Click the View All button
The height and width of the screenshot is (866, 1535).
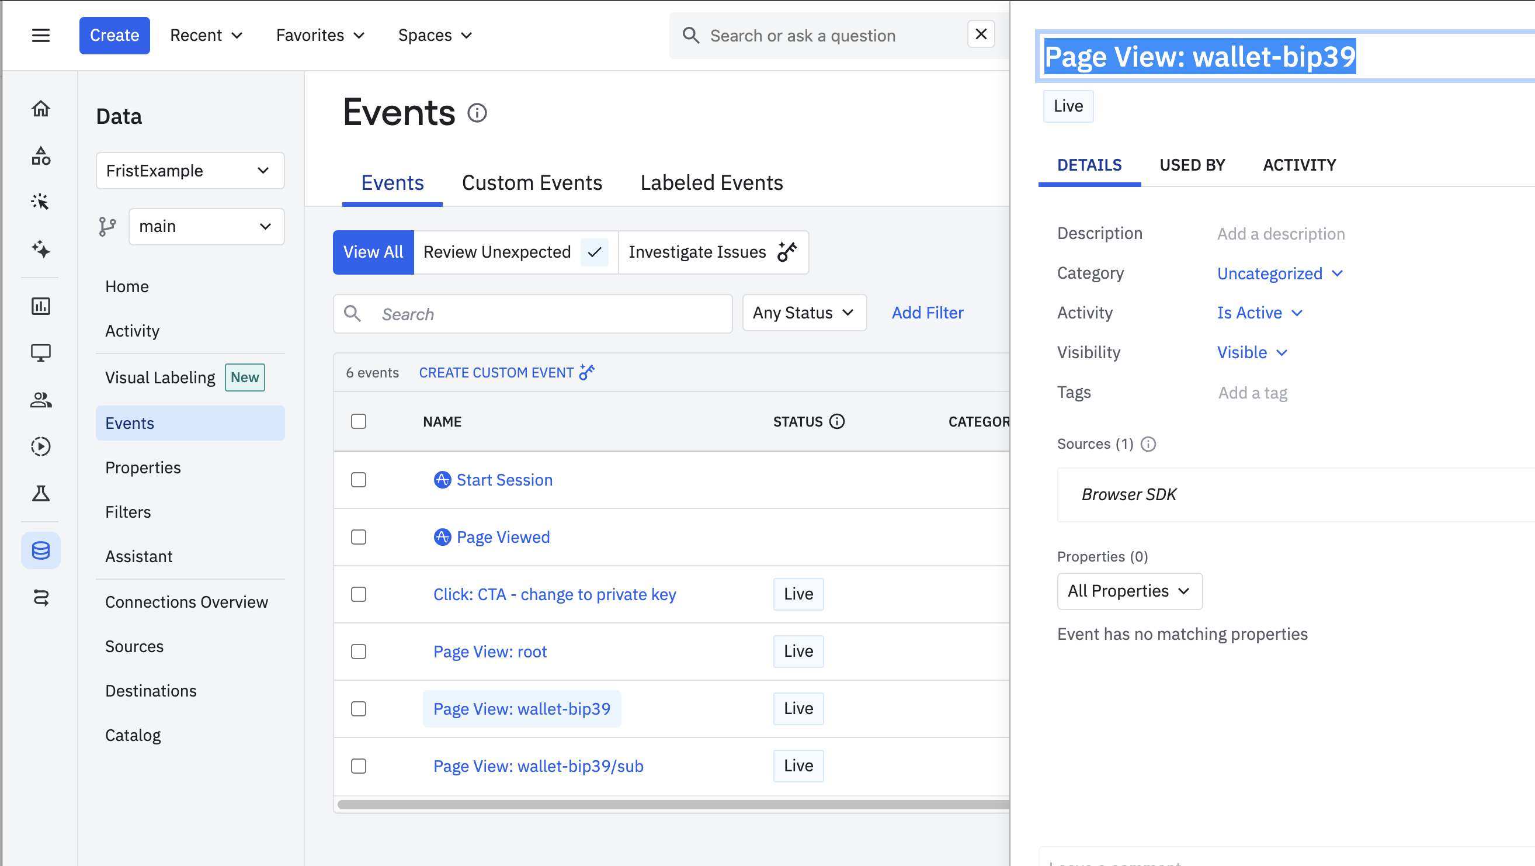point(373,252)
